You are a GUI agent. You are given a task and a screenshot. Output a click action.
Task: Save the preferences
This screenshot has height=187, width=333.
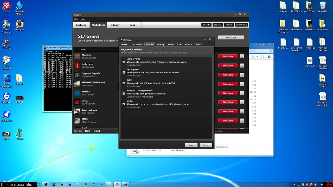191,145
